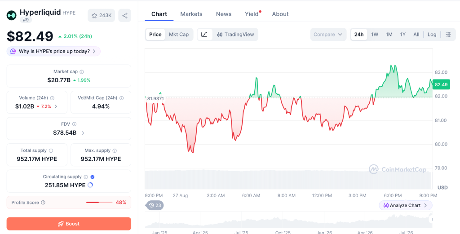Click the $20.77B market cap value

click(59, 80)
